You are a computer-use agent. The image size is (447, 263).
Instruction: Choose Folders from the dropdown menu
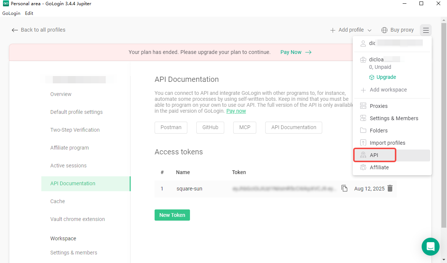(x=392, y=131)
